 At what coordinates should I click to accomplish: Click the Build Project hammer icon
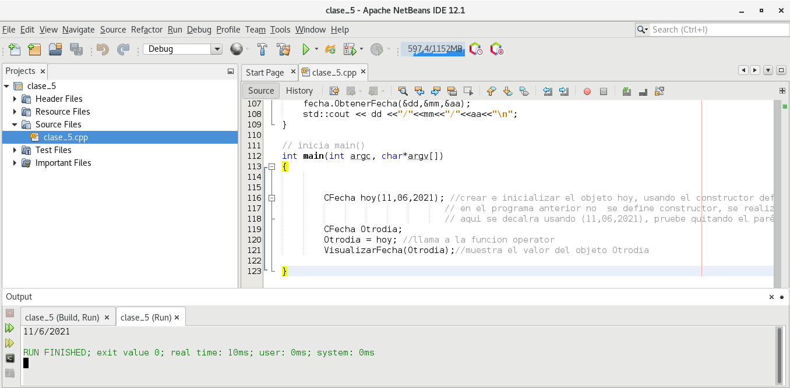[262, 49]
